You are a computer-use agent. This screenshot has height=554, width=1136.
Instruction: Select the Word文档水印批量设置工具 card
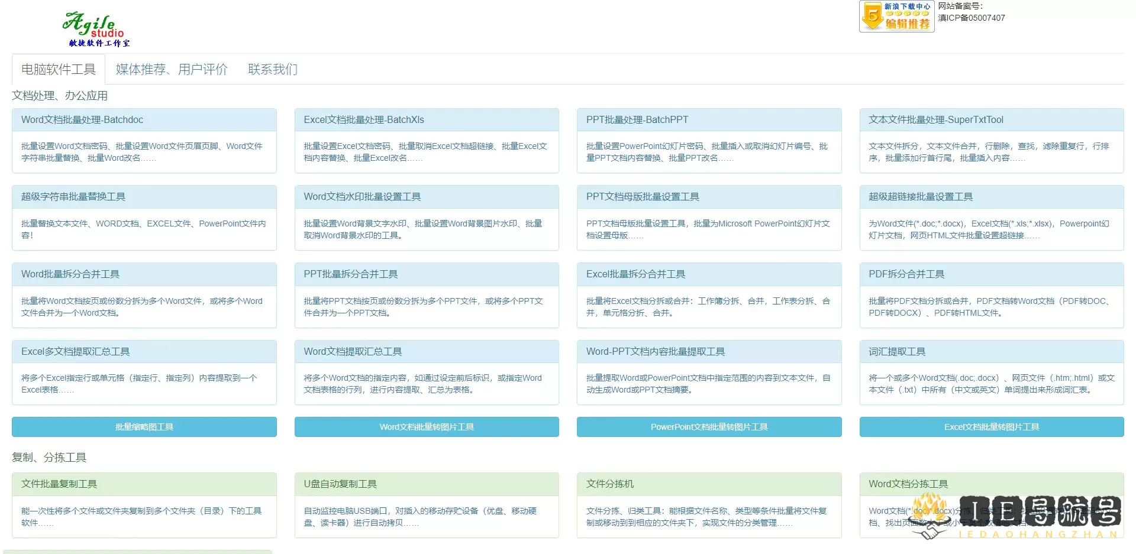(362, 196)
